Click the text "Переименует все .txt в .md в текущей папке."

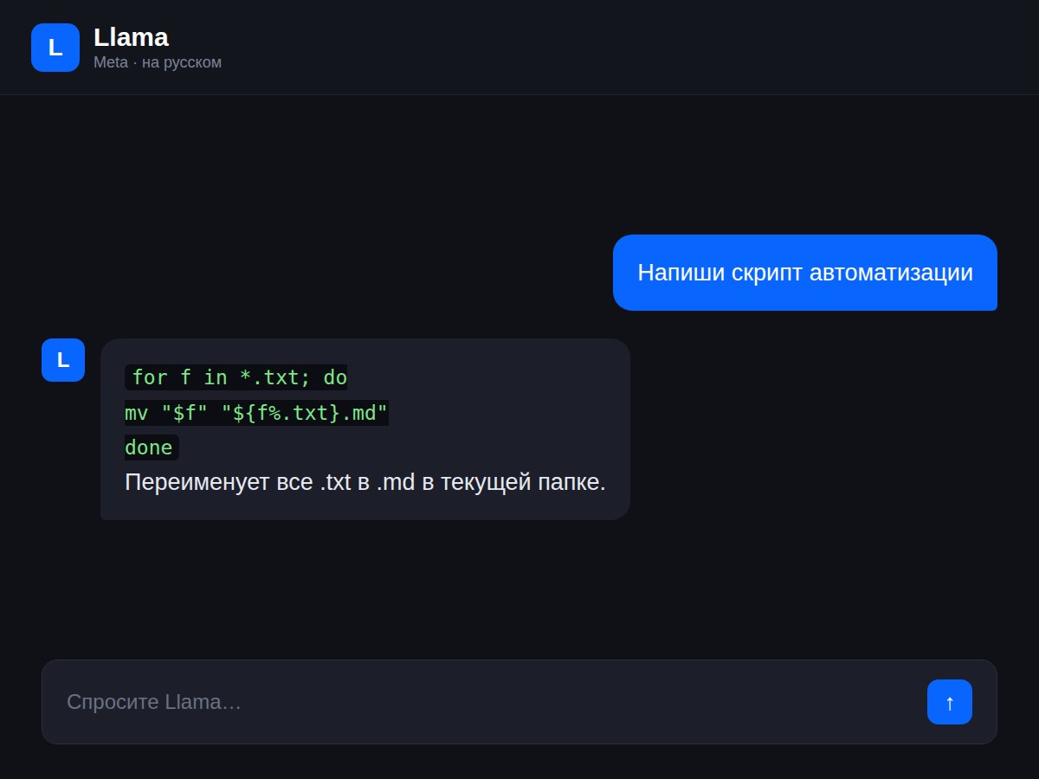tap(365, 482)
